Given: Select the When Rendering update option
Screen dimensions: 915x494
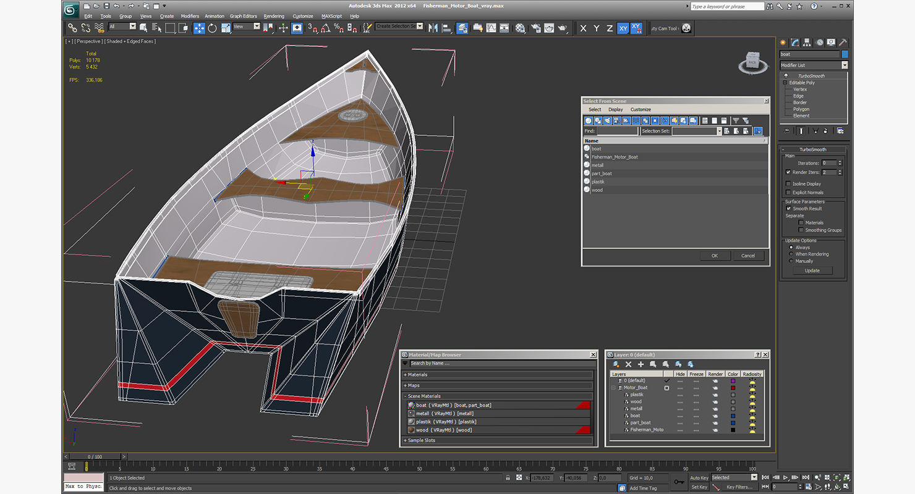Looking at the screenshot, I should pos(791,254).
